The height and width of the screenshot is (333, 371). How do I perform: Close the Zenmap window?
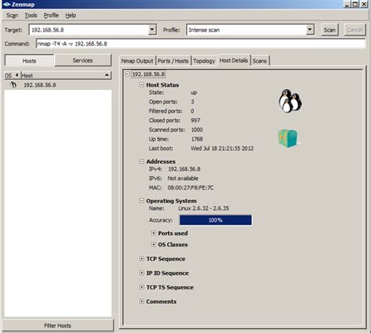pos(364,4)
